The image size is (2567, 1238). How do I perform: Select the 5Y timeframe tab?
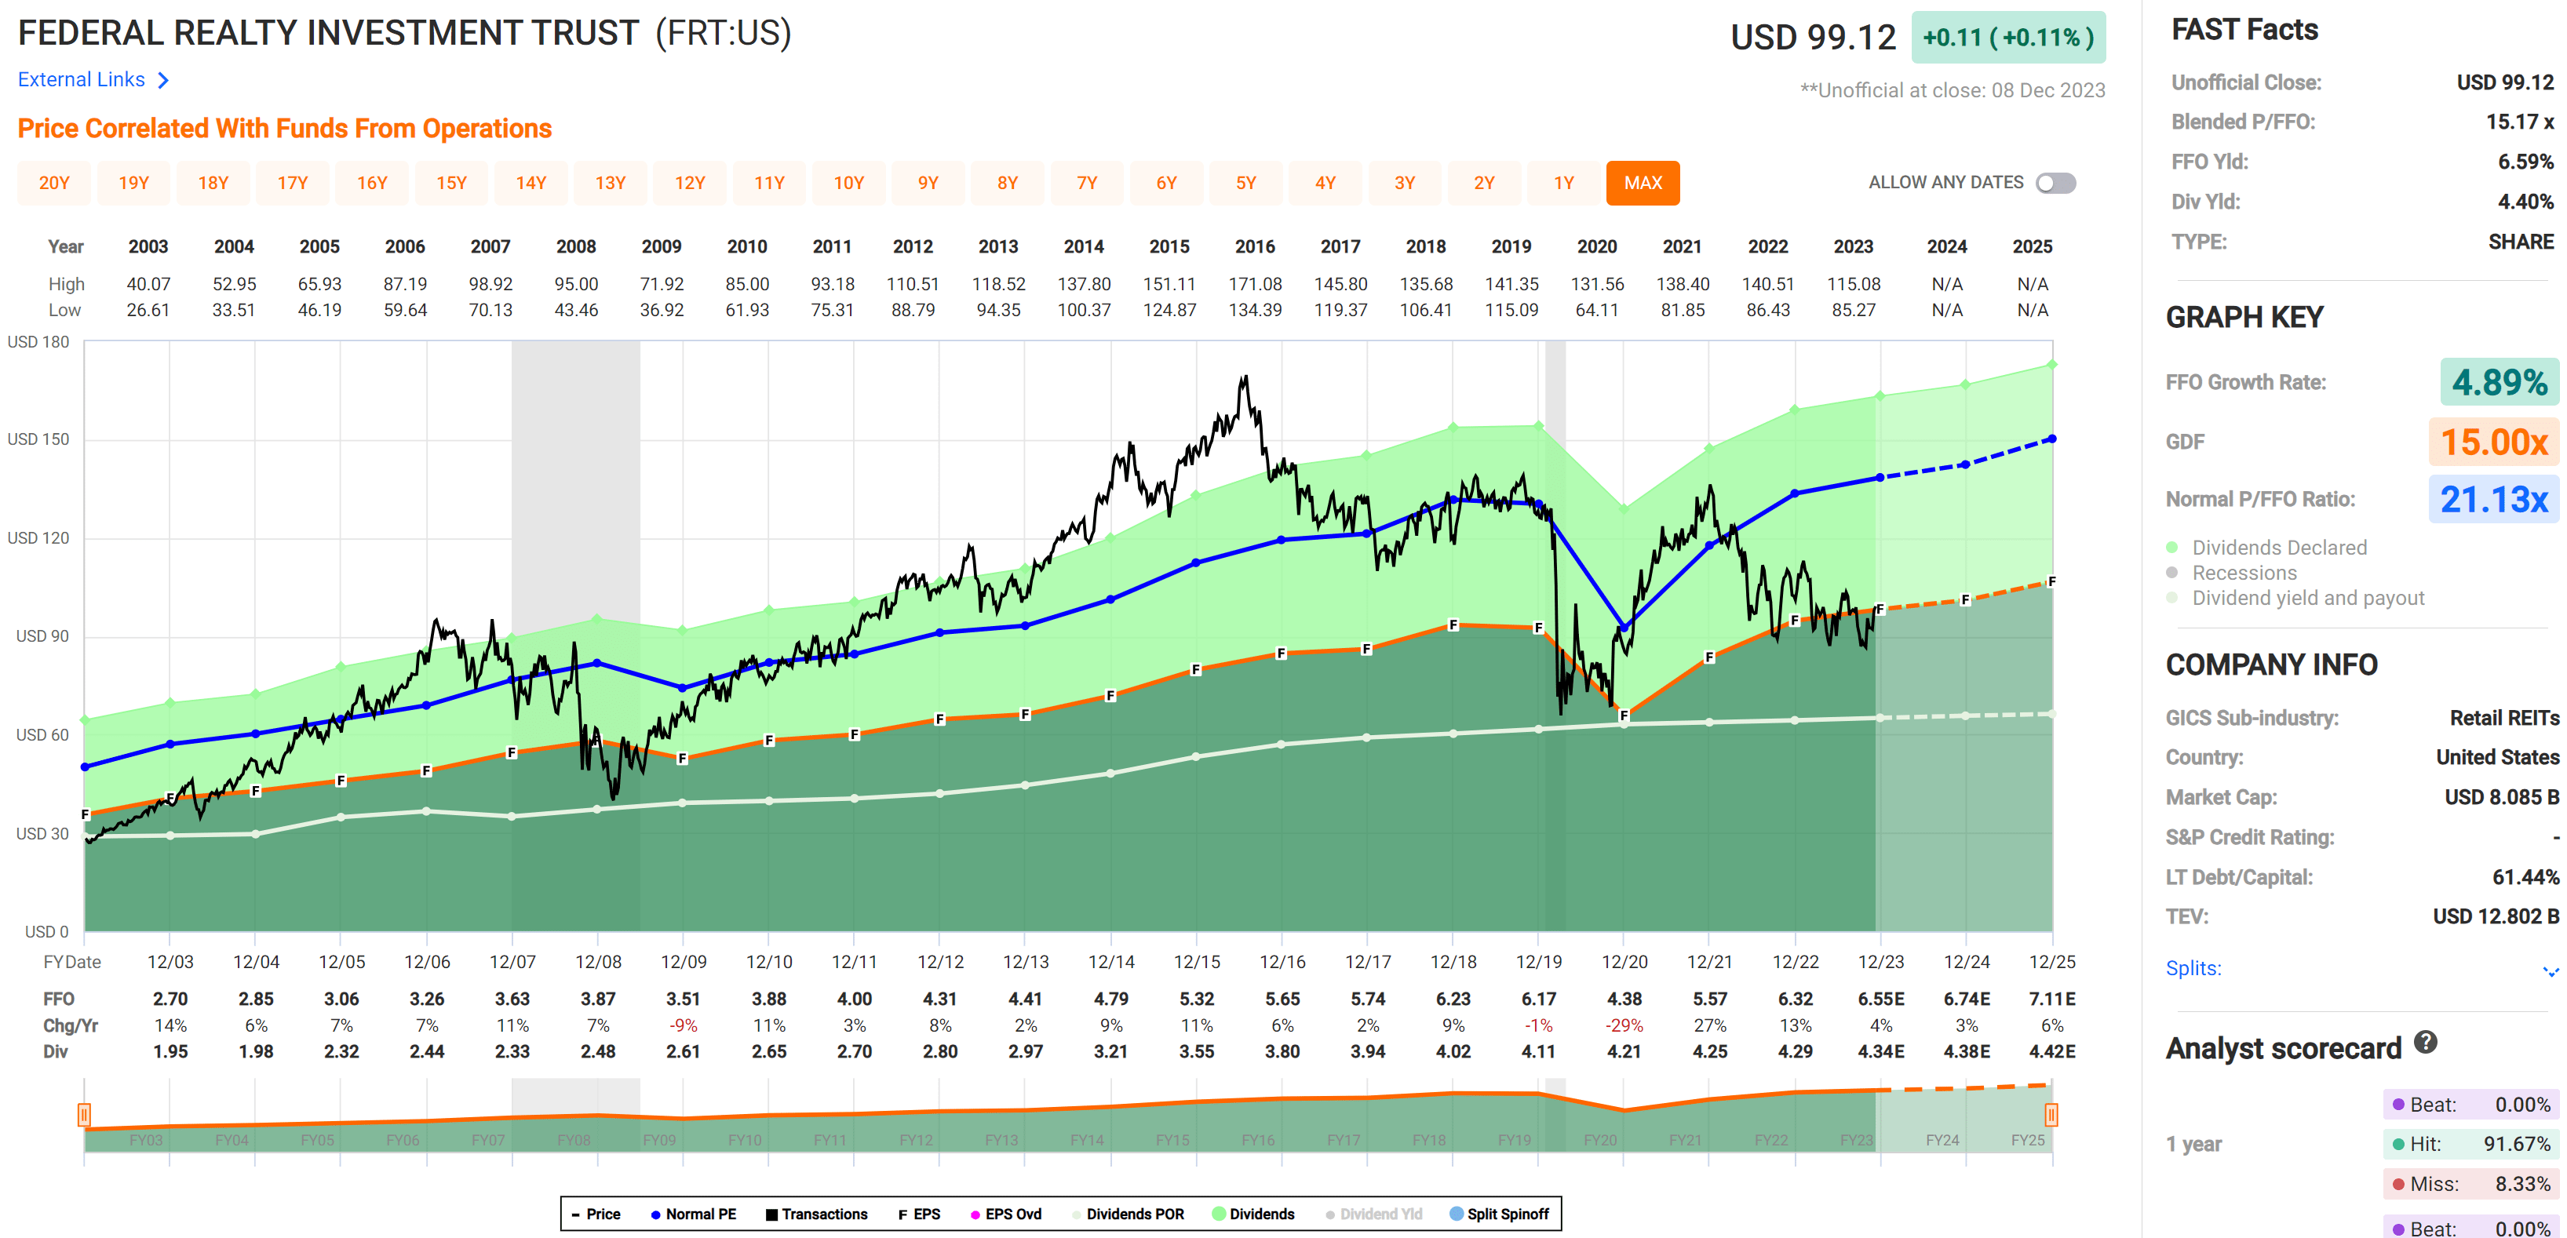(x=1245, y=182)
